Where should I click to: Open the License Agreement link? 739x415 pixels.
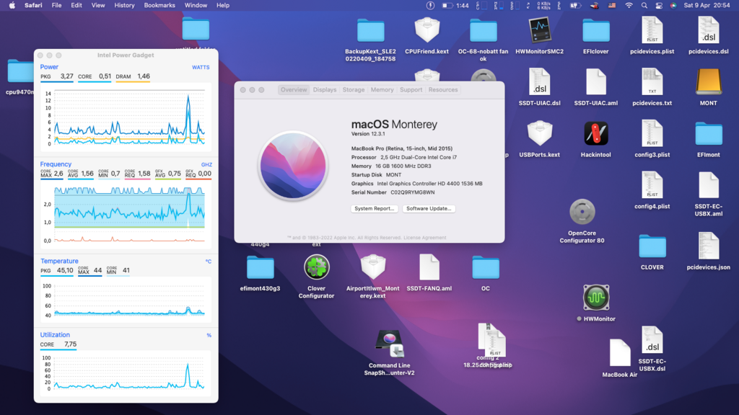424,238
